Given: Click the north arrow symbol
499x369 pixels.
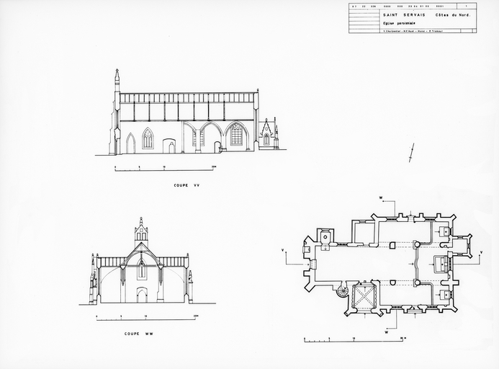Looking at the screenshot, I should point(411,153).
